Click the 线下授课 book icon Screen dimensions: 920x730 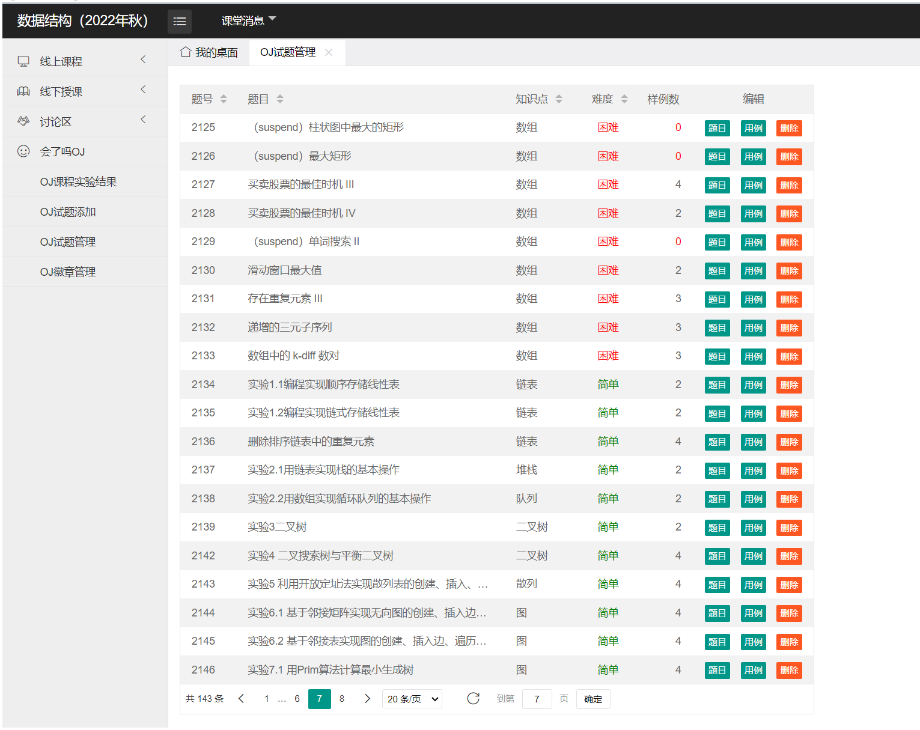coord(23,91)
